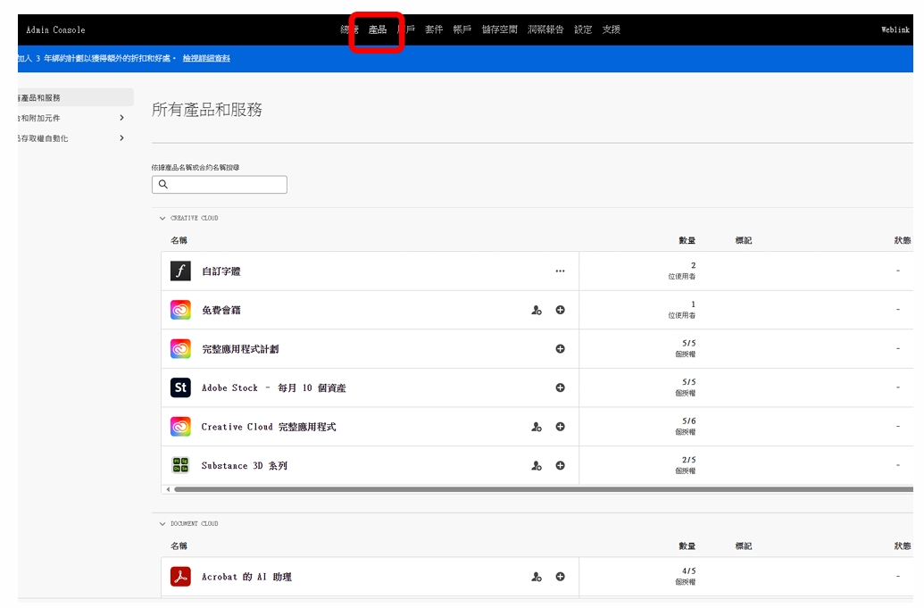Expand the 附加元件 sidebar item chevron
924x608 pixels.
121,118
